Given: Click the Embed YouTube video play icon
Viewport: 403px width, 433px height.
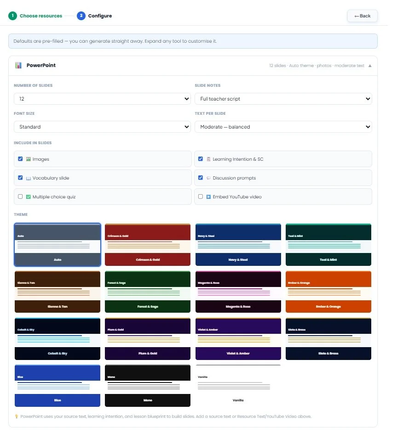Looking at the screenshot, I should coord(208,197).
